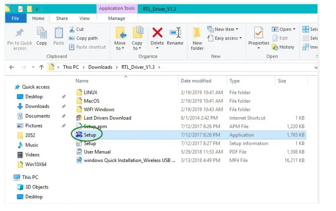Click the Application Tools tab header
This screenshot has height=211, width=336.
117,8
